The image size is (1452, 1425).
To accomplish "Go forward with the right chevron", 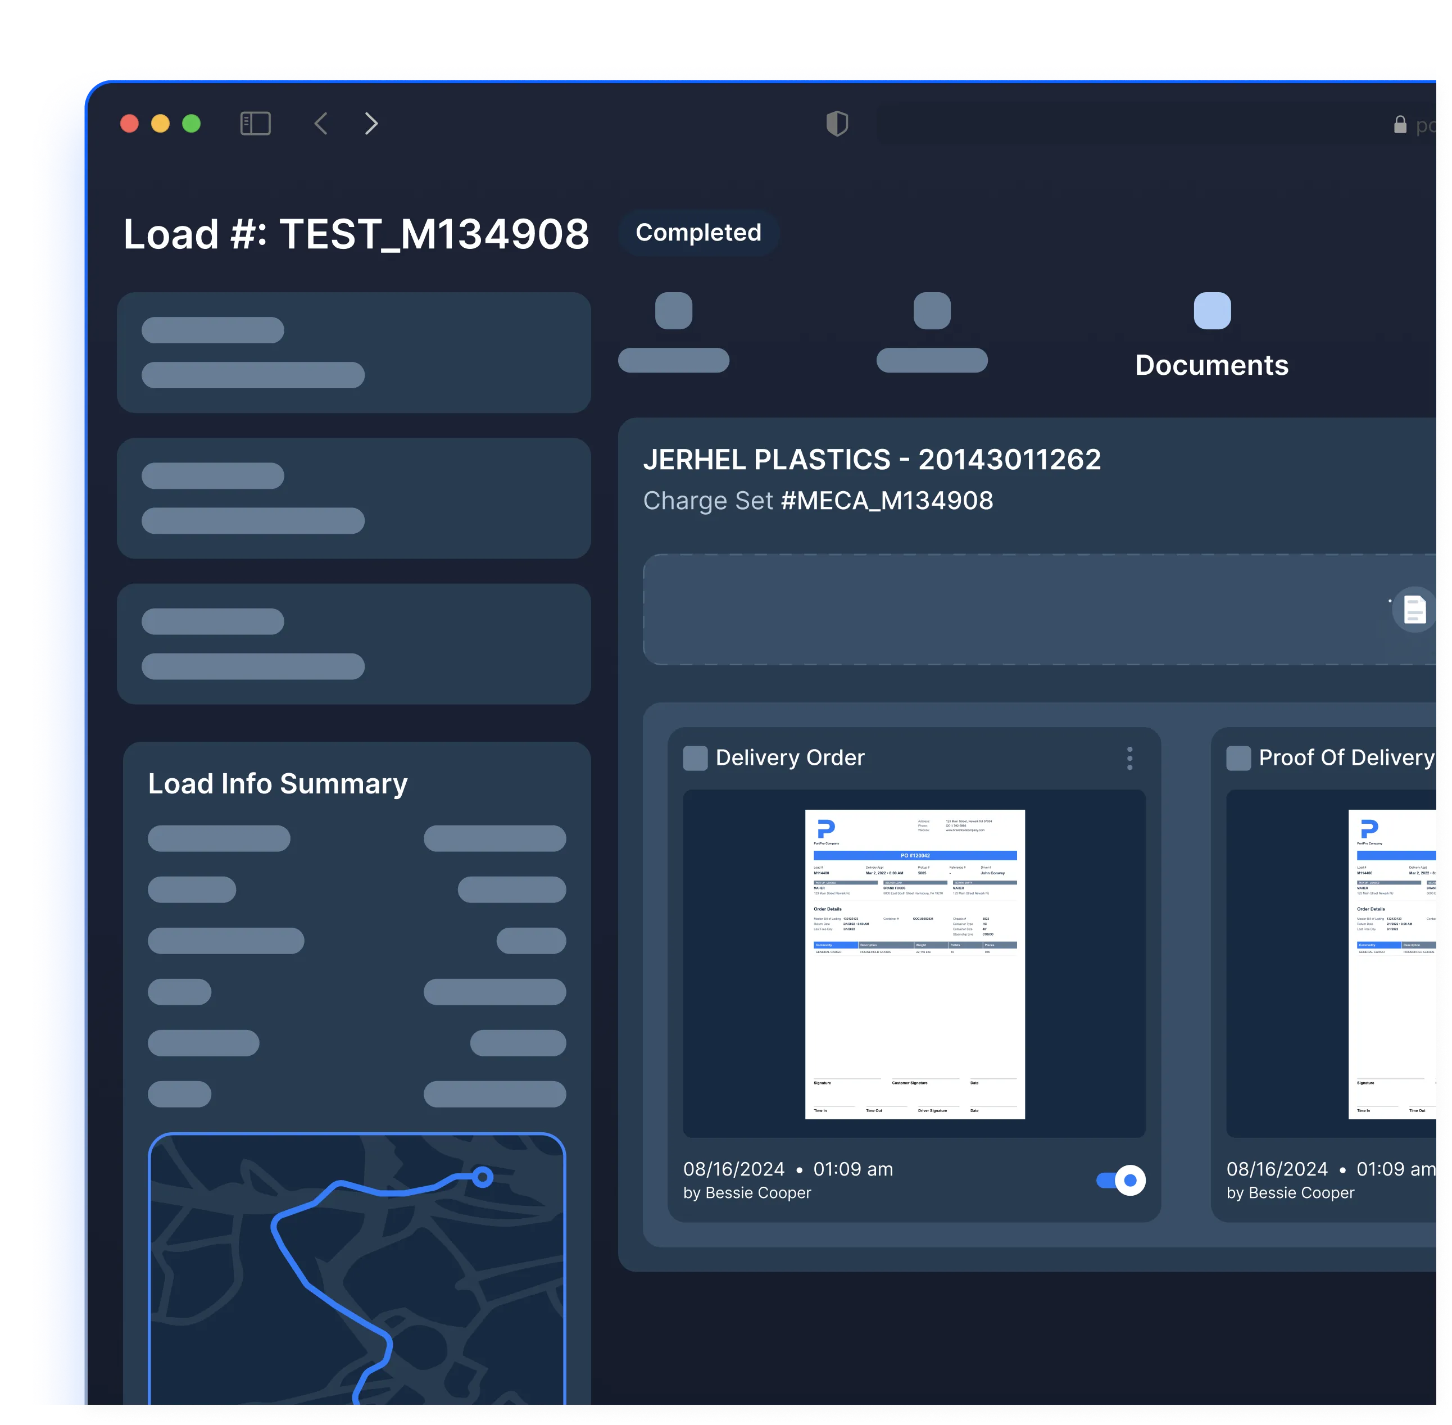I will (x=371, y=124).
